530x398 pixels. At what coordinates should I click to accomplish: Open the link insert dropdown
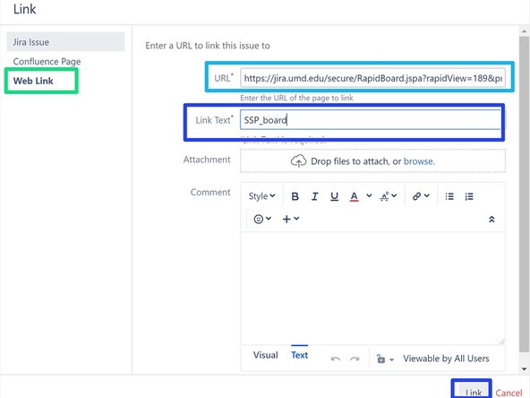(421, 196)
